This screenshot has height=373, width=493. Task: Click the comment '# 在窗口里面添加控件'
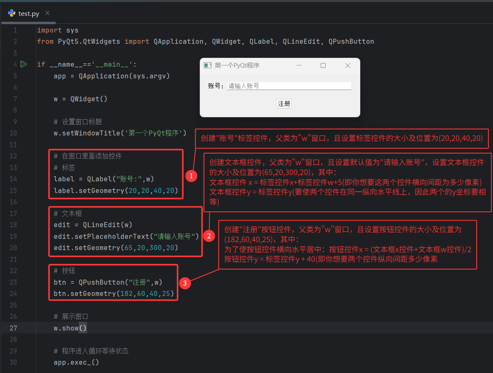(x=88, y=156)
